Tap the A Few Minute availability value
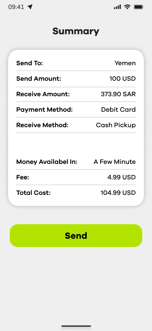This screenshot has width=152, height=331. (115, 162)
